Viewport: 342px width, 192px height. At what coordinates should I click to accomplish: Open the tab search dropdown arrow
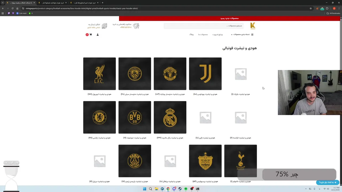[x=3, y=3]
